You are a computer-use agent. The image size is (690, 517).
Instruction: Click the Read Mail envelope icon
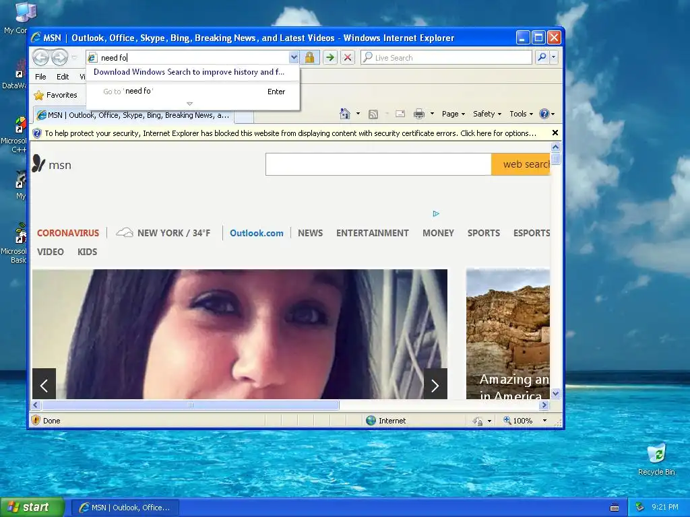[400, 114]
